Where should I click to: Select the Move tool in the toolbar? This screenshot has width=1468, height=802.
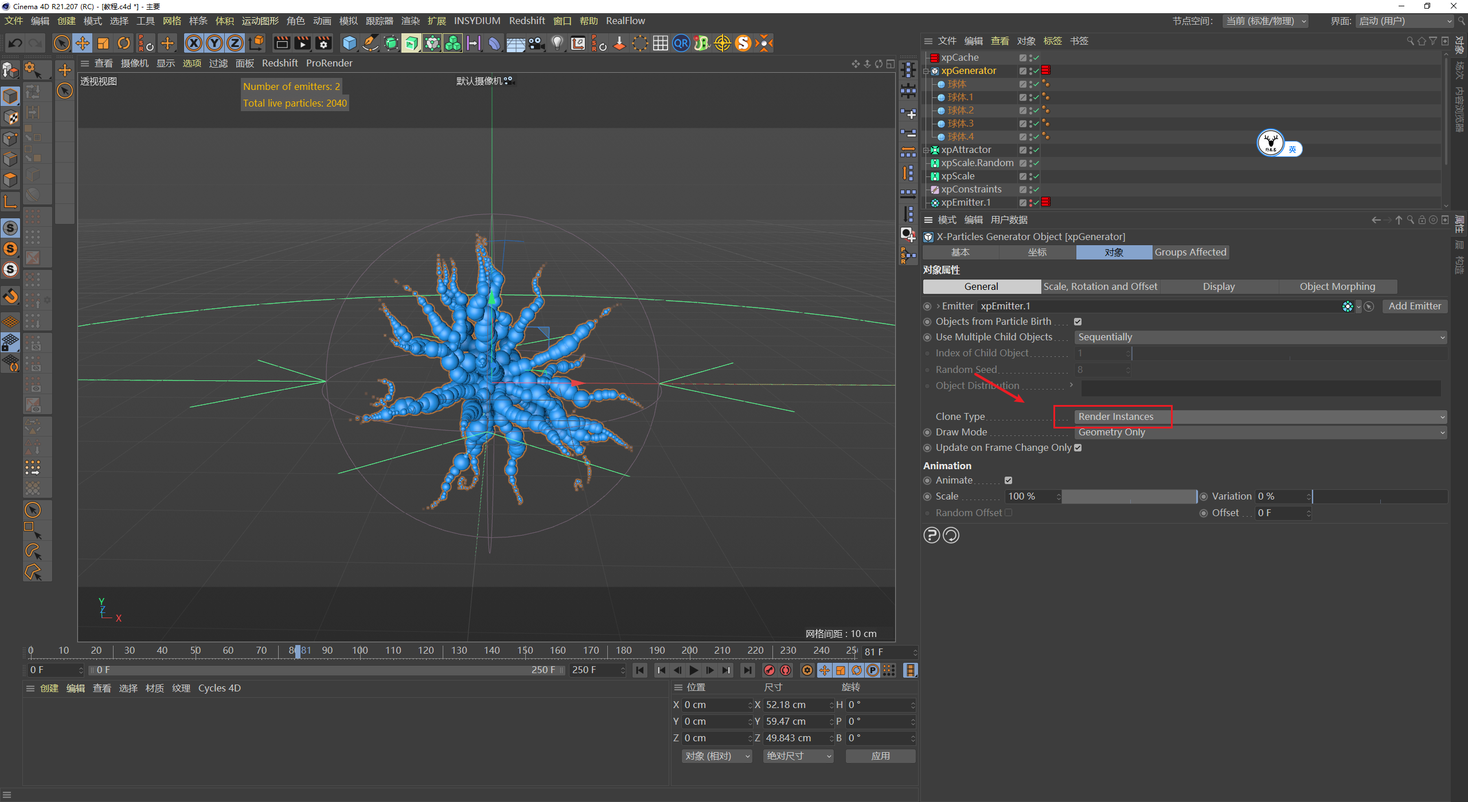(x=83, y=43)
